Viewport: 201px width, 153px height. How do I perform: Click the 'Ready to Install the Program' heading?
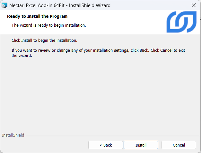click(x=37, y=16)
